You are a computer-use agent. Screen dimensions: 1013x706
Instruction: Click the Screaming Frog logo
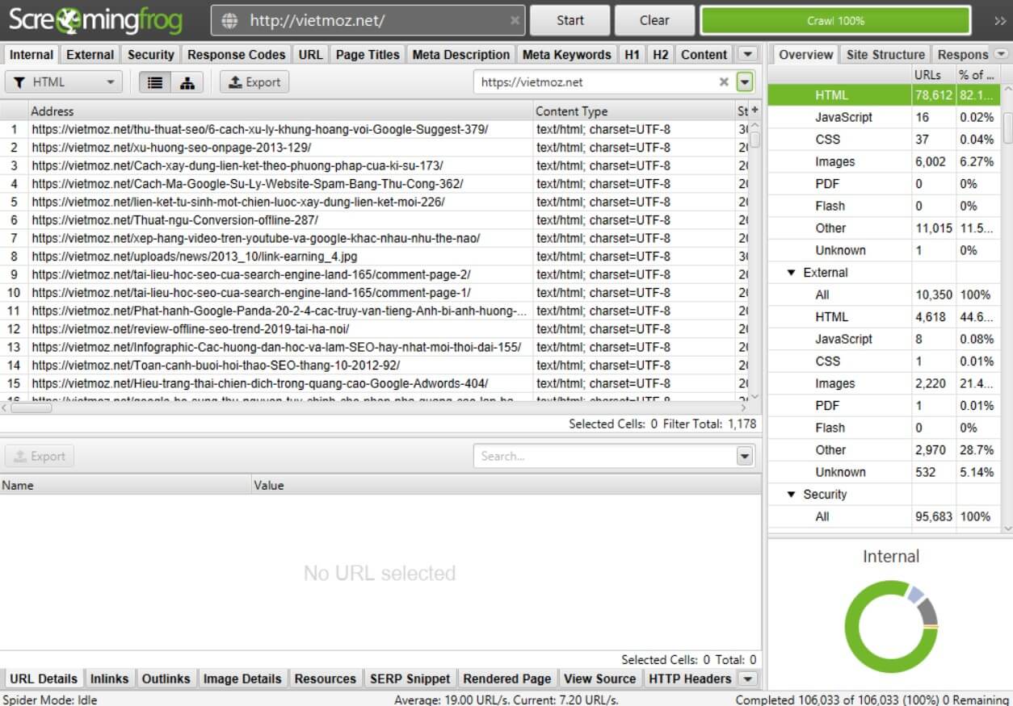coord(96,20)
